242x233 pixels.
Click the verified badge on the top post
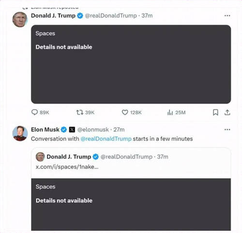click(80, 15)
